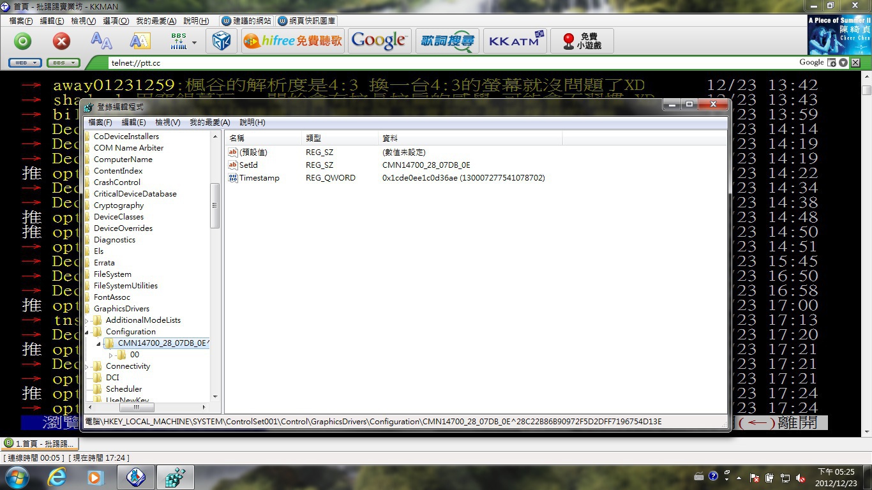The image size is (872, 490).
Task: Click the registry tree horizontal scrollbar thumb
Action: [x=135, y=407]
